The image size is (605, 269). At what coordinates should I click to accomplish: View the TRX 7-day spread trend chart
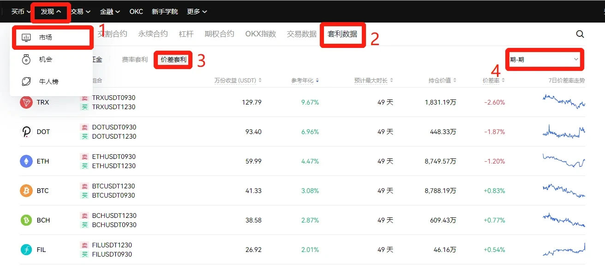(563, 101)
